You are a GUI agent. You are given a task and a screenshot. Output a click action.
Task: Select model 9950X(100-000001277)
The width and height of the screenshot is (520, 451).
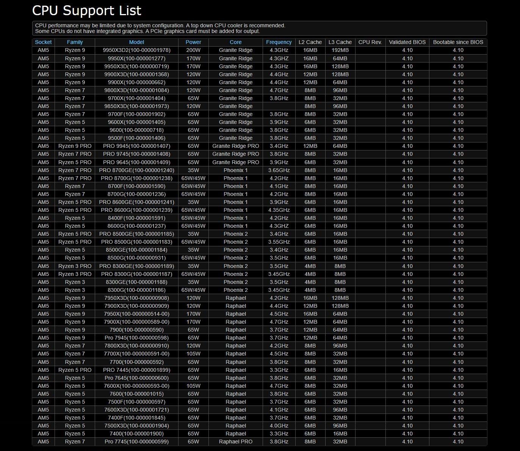pos(136,58)
